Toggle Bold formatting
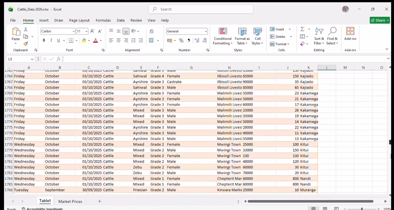394x210 pixels. click(44, 40)
